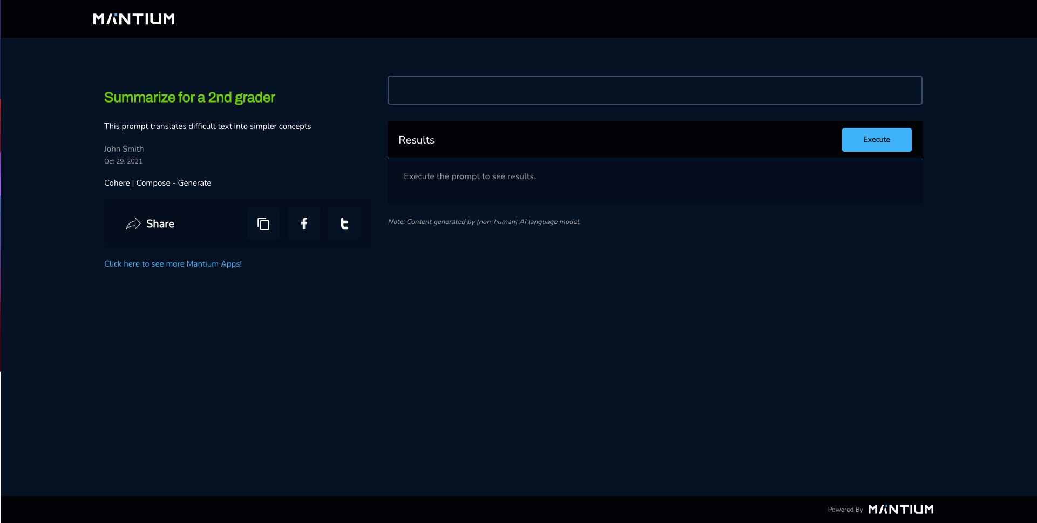The width and height of the screenshot is (1037, 523).
Task: Run the prompt with the Execute button
Action: [877, 140]
